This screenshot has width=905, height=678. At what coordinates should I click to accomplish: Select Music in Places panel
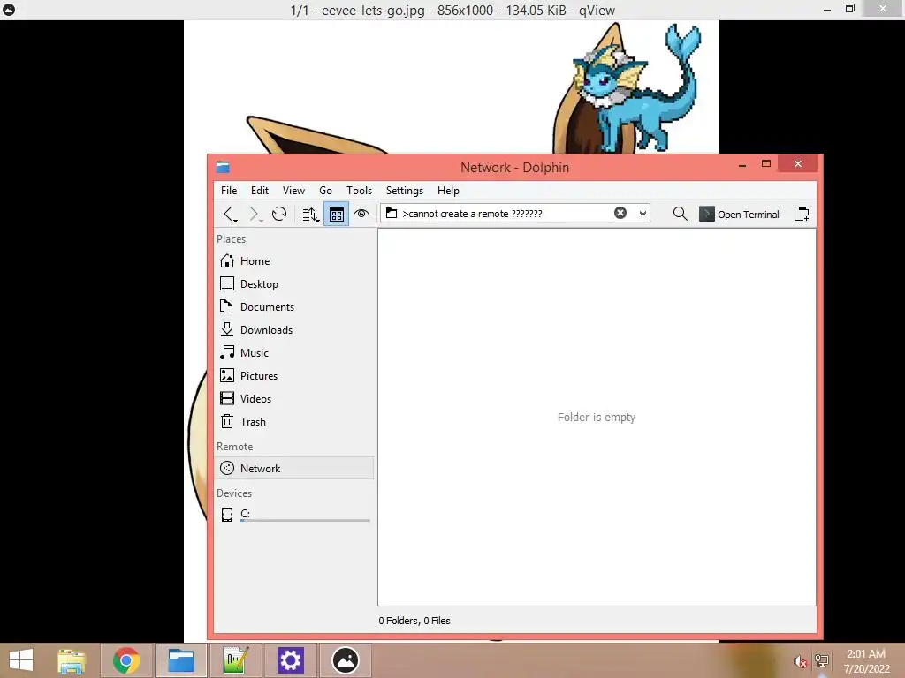(x=294, y=353)
